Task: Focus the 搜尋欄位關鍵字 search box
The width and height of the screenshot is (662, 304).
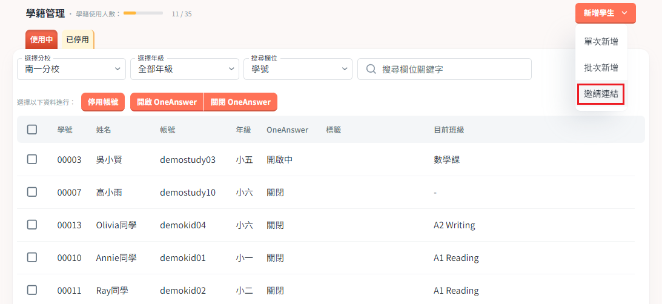Action: point(445,69)
